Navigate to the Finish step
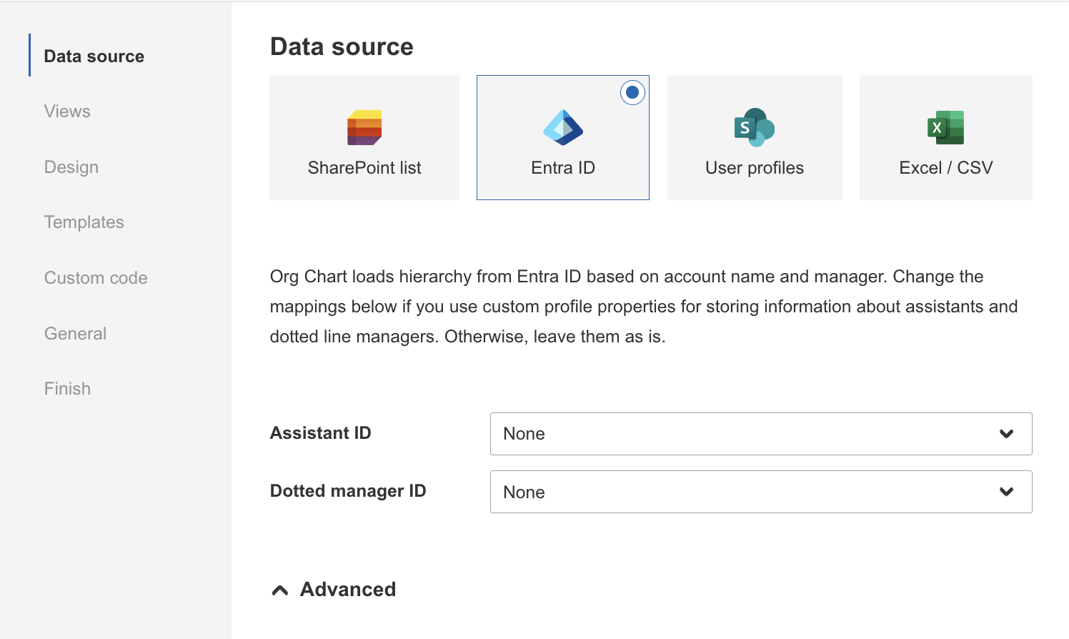The image size is (1069, 639). pos(66,388)
